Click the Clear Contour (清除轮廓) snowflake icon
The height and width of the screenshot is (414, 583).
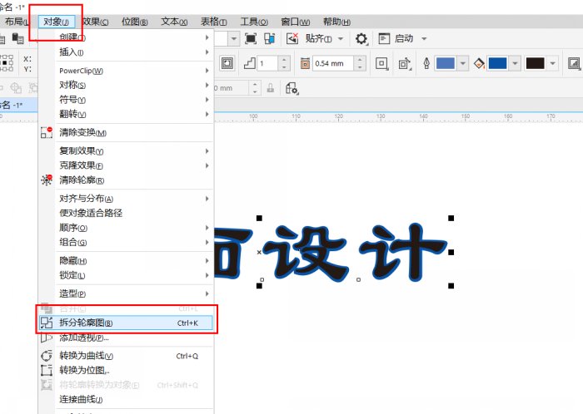pos(46,180)
